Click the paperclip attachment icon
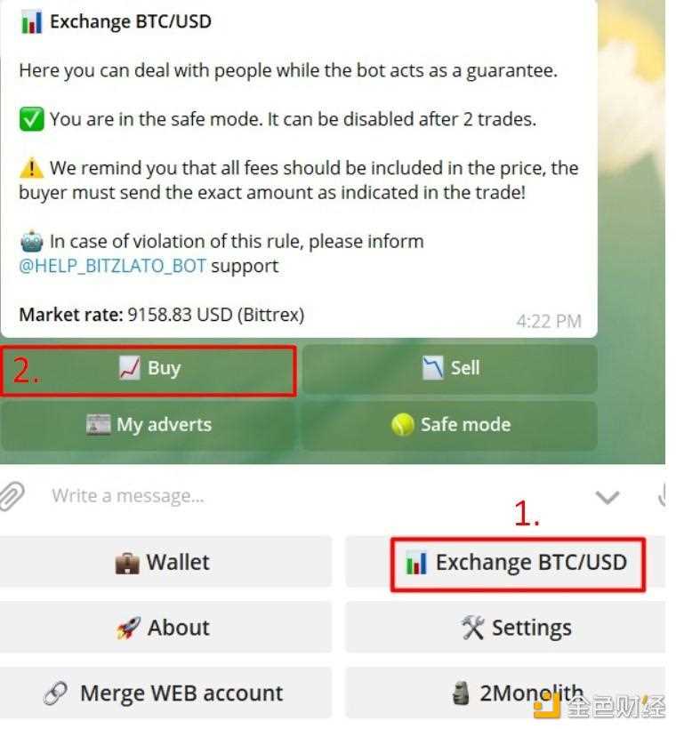Screen dimensions: 676x729 [x=12, y=495]
